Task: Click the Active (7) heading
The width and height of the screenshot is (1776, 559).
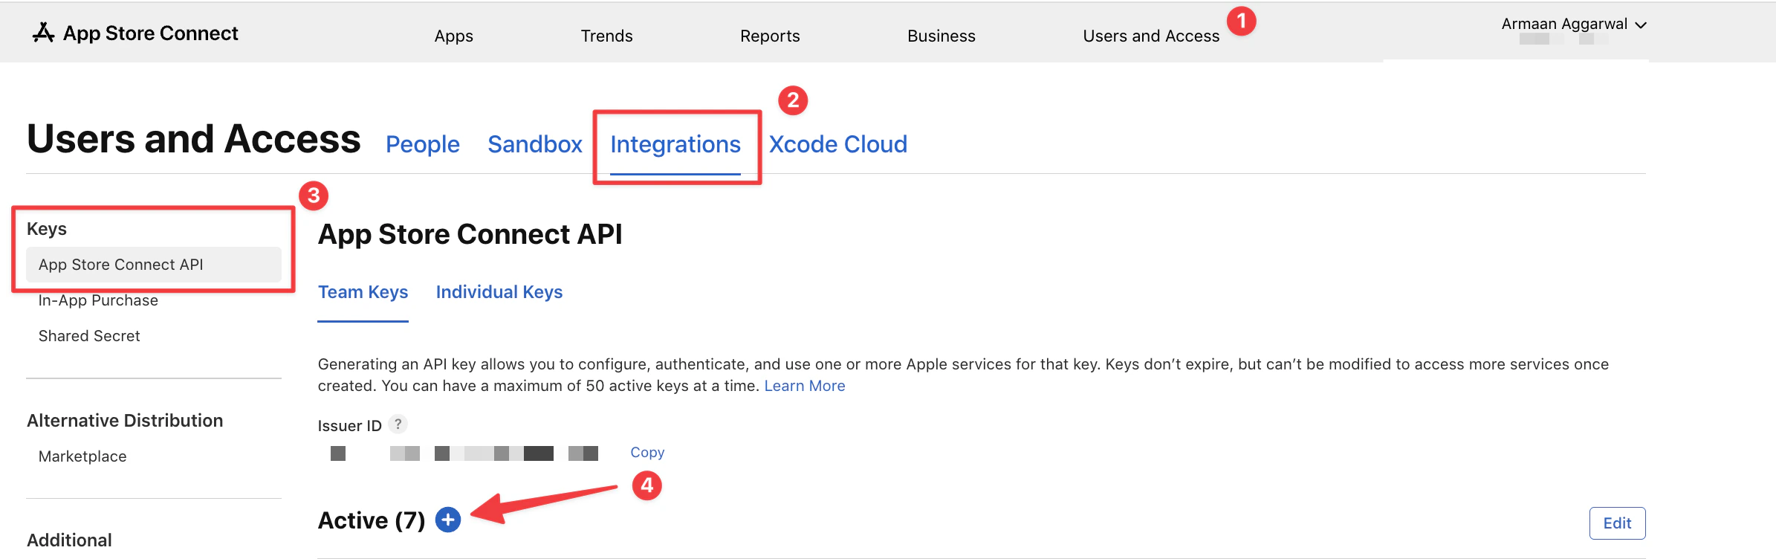Action: [x=372, y=520]
